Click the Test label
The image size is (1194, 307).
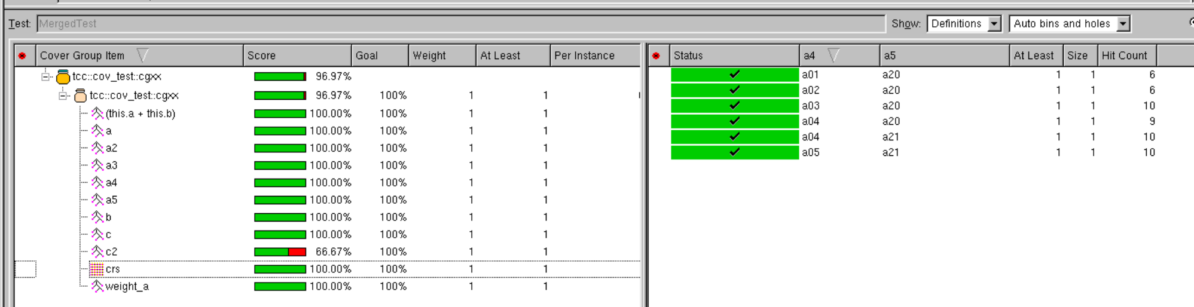(19, 24)
